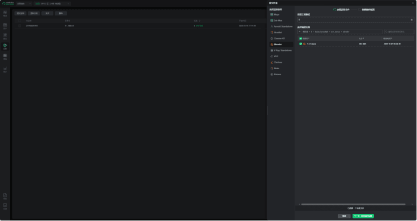
Task: Click the cancel button at dialog bottom
Action: [x=344, y=216]
